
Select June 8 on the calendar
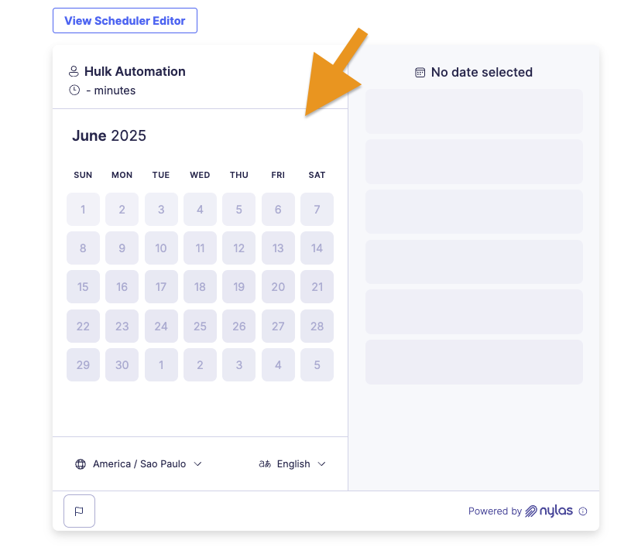83,248
